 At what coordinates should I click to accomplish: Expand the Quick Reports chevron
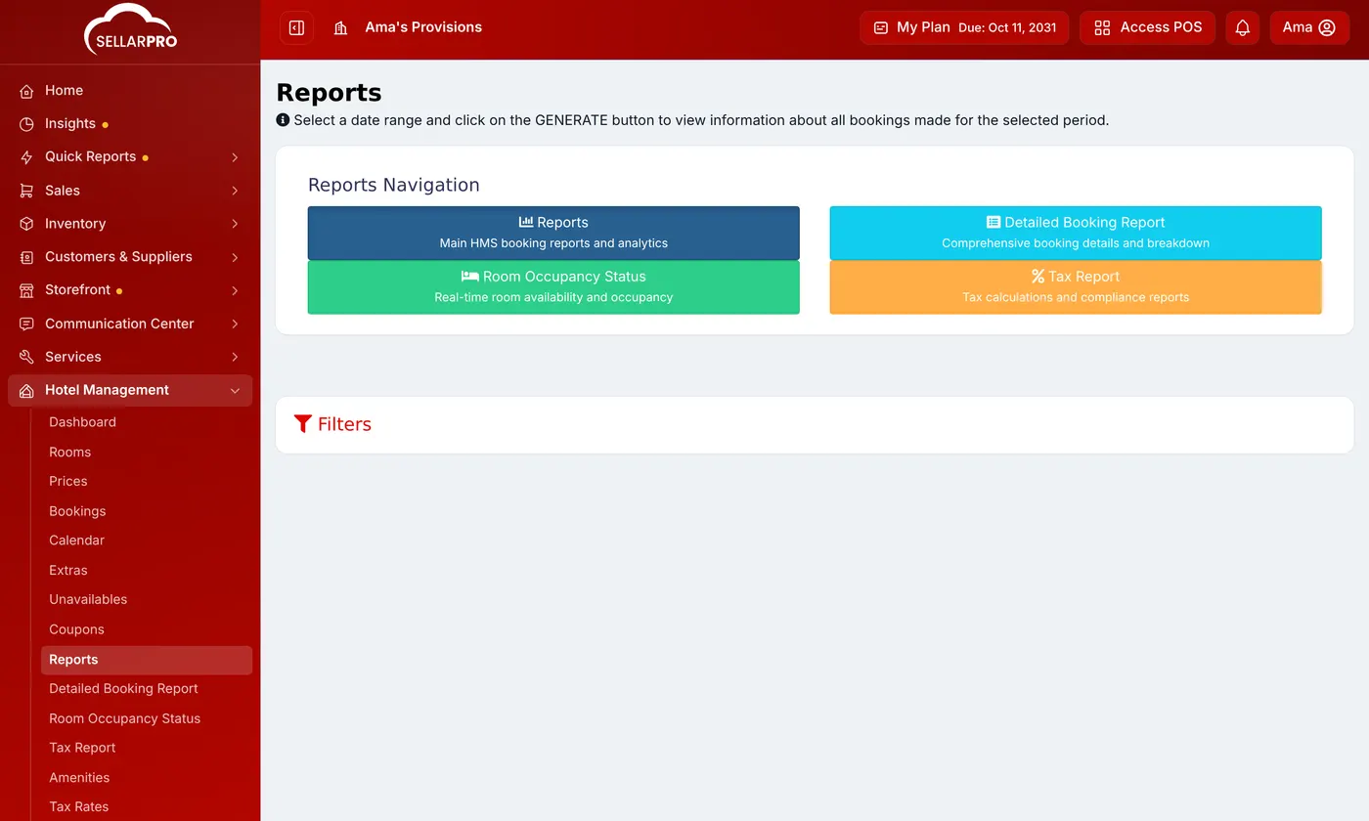coord(235,157)
